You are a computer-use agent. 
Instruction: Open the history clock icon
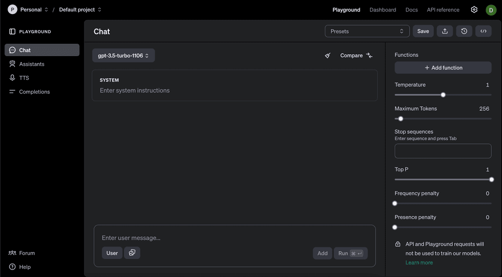pos(464,31)
